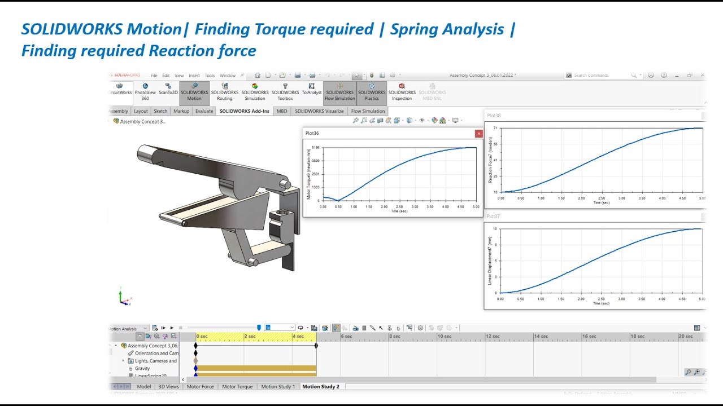
Task: Switch to the MBD ribbon tab
Action: (x=282, y=111)
